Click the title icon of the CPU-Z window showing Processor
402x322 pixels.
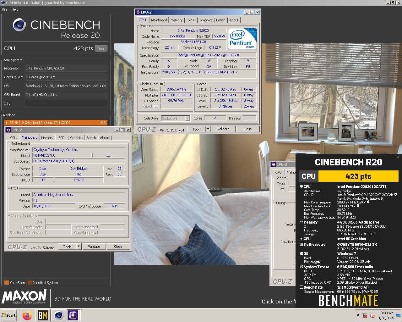138,12
